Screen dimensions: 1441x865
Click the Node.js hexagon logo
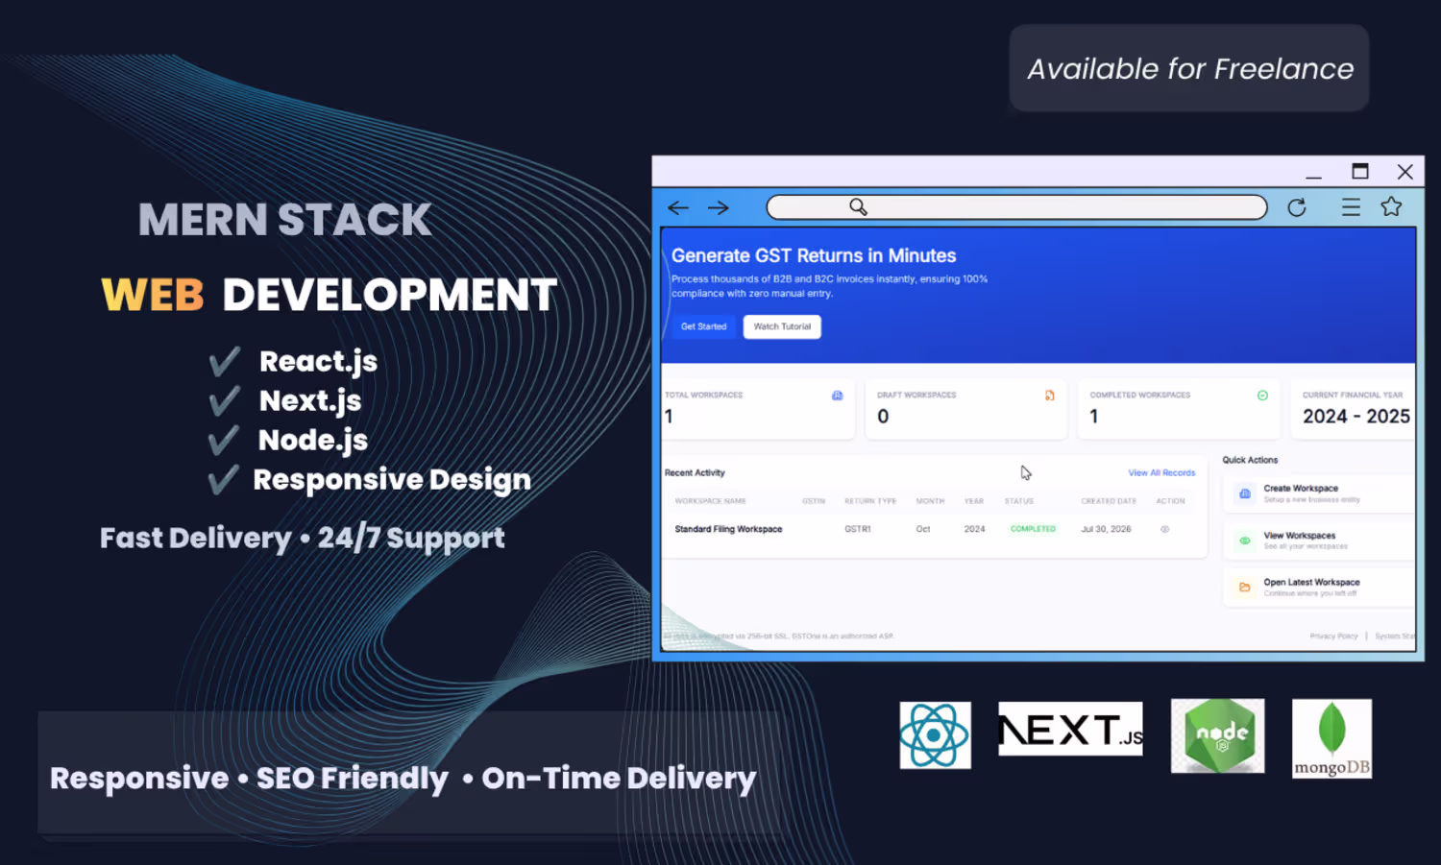[x=1218, y=735]
